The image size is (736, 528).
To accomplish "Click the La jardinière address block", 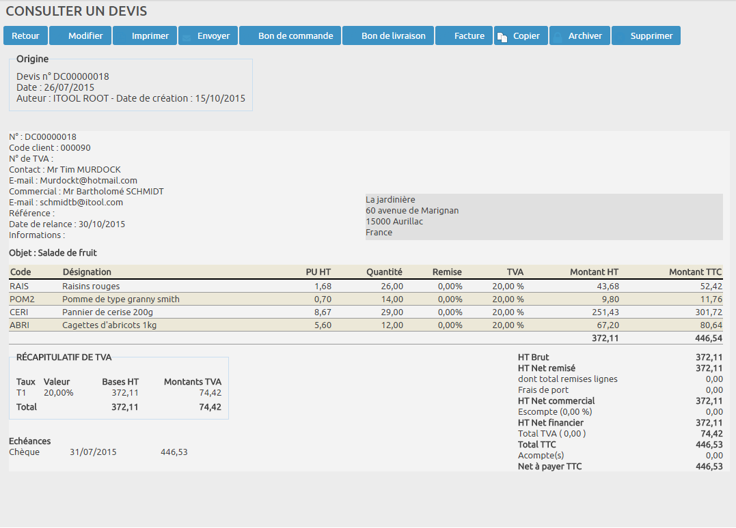I will (543, 216).
